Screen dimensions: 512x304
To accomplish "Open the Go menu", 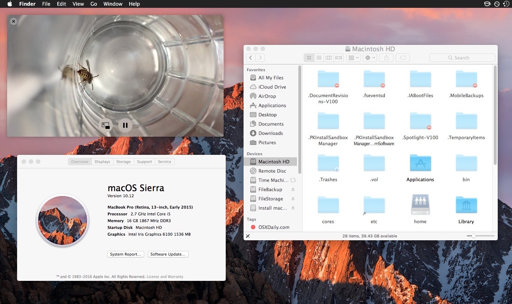I will coord(94,4).
